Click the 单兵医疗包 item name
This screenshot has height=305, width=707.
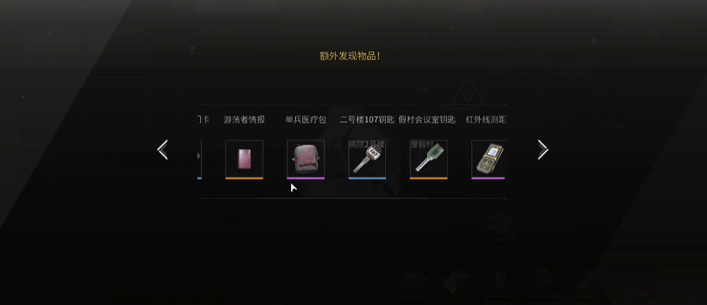[x=306, y=120]
